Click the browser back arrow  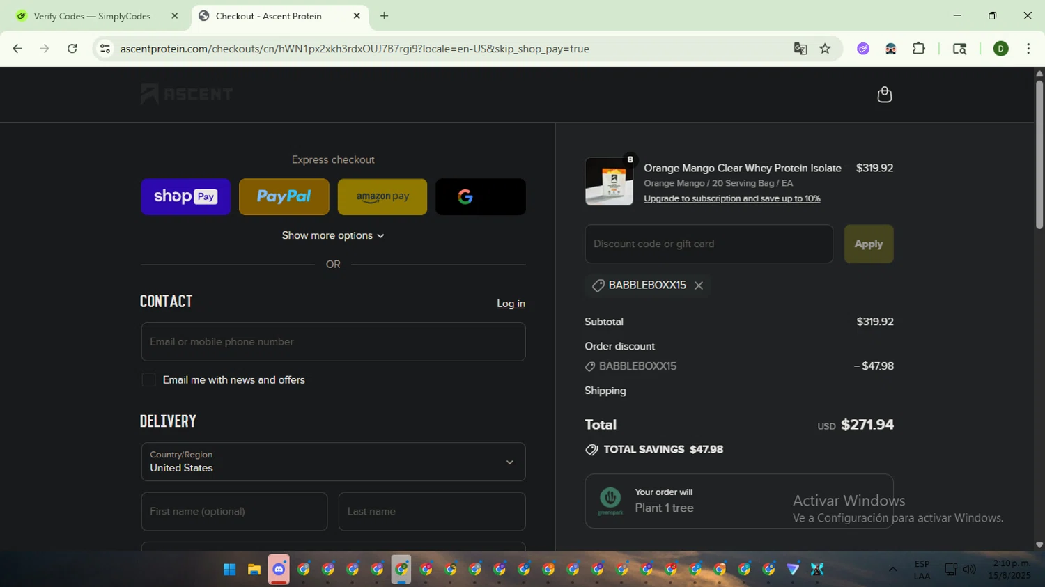click(x=17, y=49)
